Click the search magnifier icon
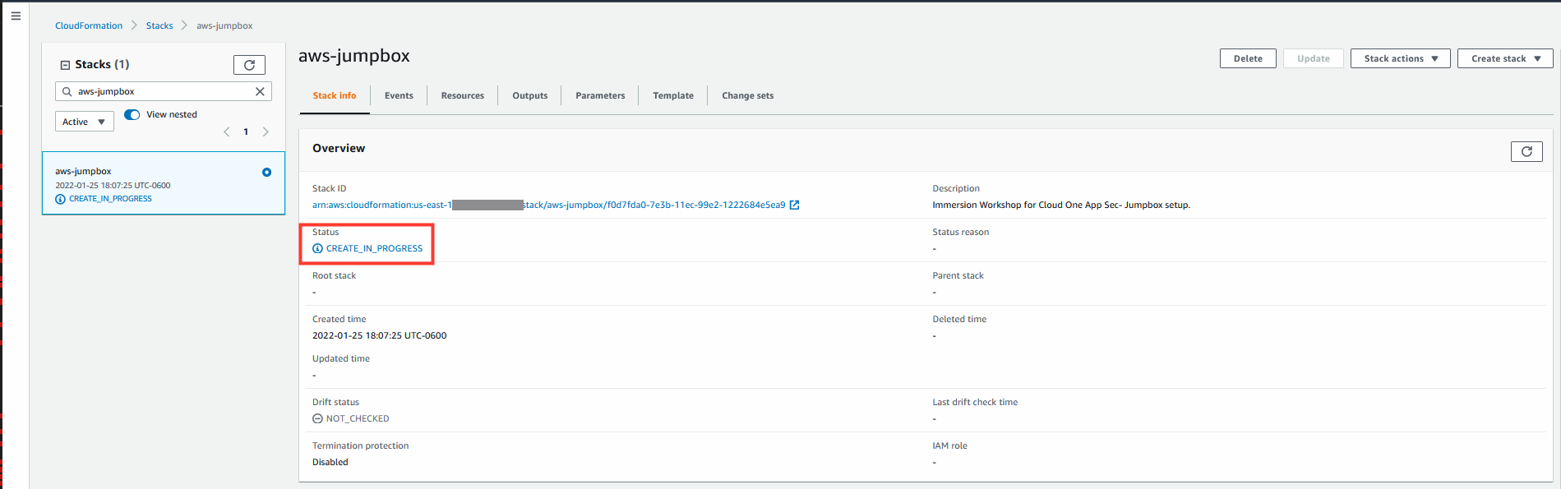The image size is (1561, 489). pyautogui.click(x=67, y=91)
